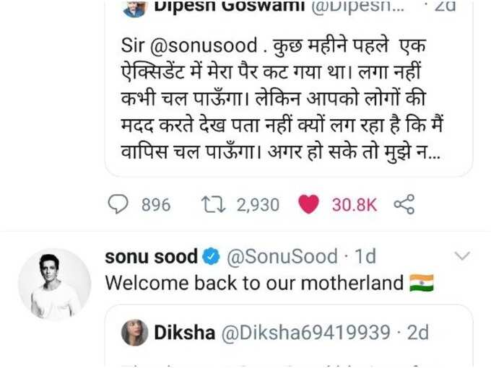Open the 896 replies count
The image size is (491, 368).
(x=156, y=205)
